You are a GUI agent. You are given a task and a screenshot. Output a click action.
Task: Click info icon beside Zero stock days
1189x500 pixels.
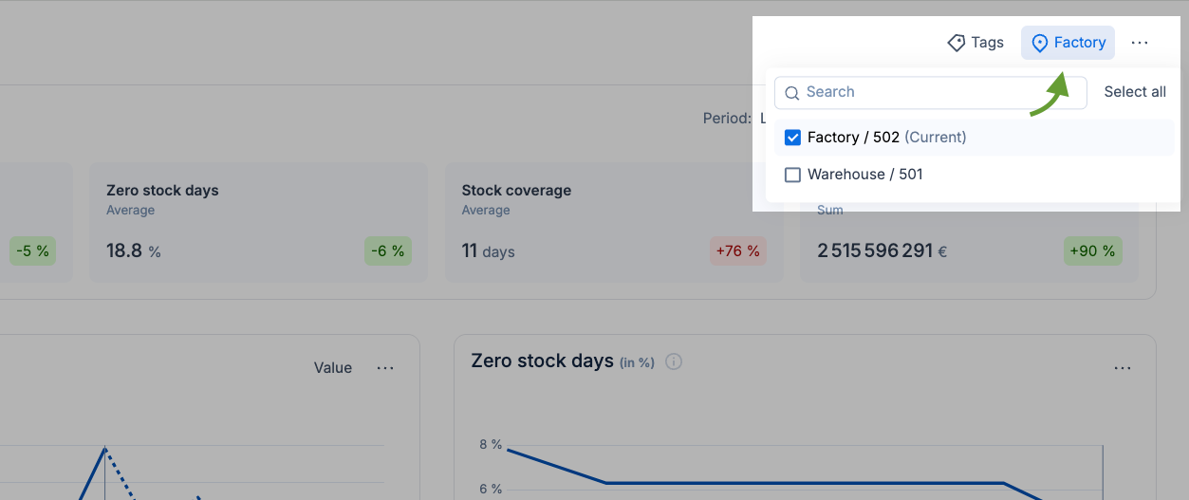pyautogui.click(x=674, y=361)
